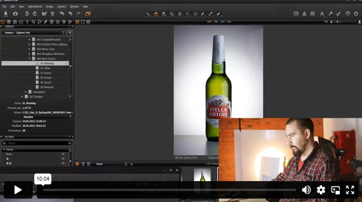Viewport: 362px width, 202px height.
Task: Click the Undo arrow icon
Action: tap(70, 14)
